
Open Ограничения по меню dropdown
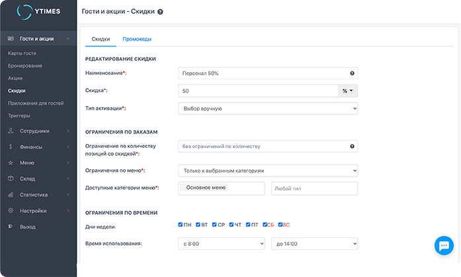tap(268, 171)
